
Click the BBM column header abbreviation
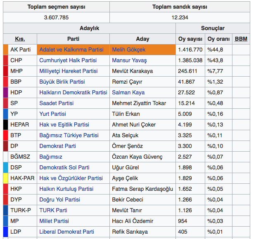(241, 39)
